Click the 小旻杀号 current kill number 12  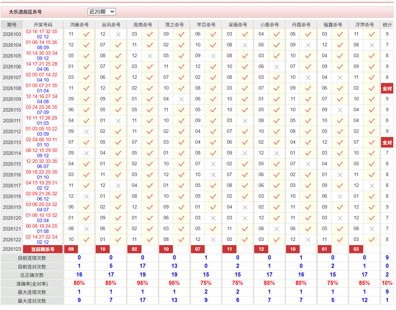pyautogui.click(x=261, y=249)
